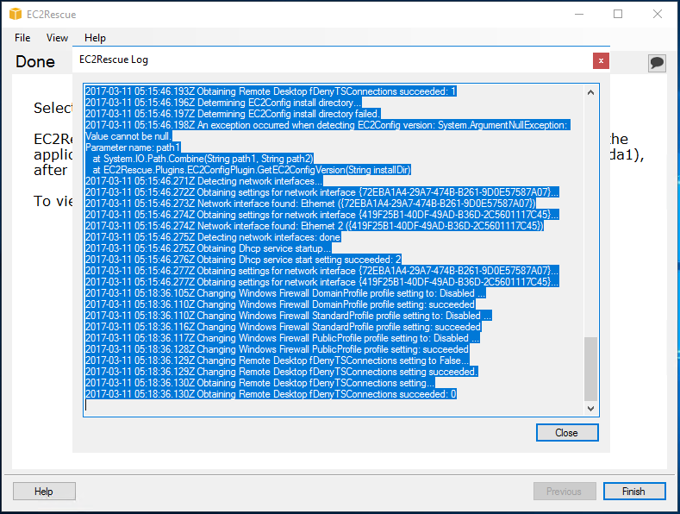Viewport: 680px width, 514px height.
Task: Click 'Obtaining Dhcp service start setting succeeded: 2' line
Action: [x=243, y=260]
